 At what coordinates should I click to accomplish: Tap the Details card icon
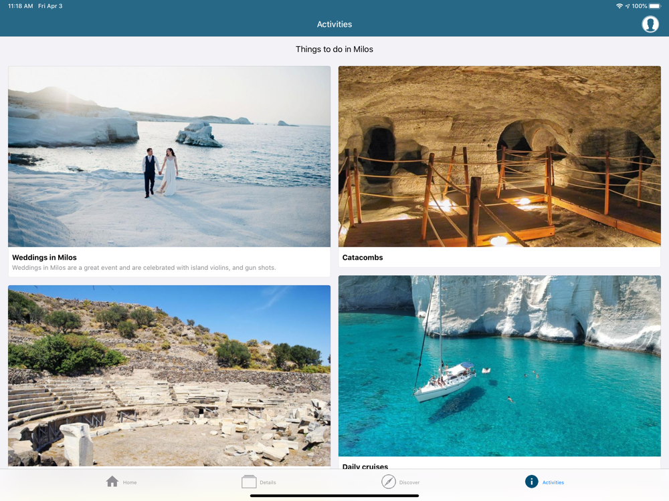(x=249, y=482)
